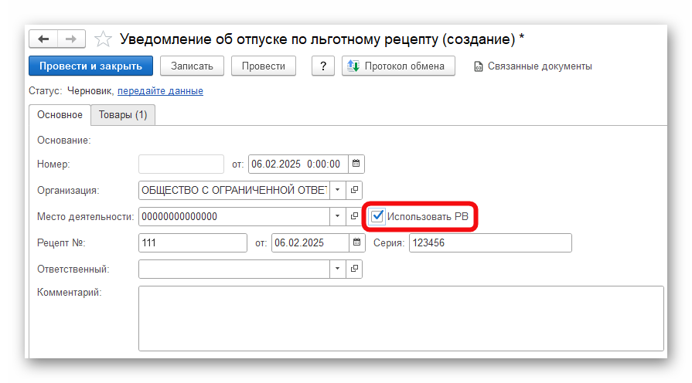Screen dimensions: 692x383
Task: Expand the 'Организация' dropdown list
Action: click(338, 191)
